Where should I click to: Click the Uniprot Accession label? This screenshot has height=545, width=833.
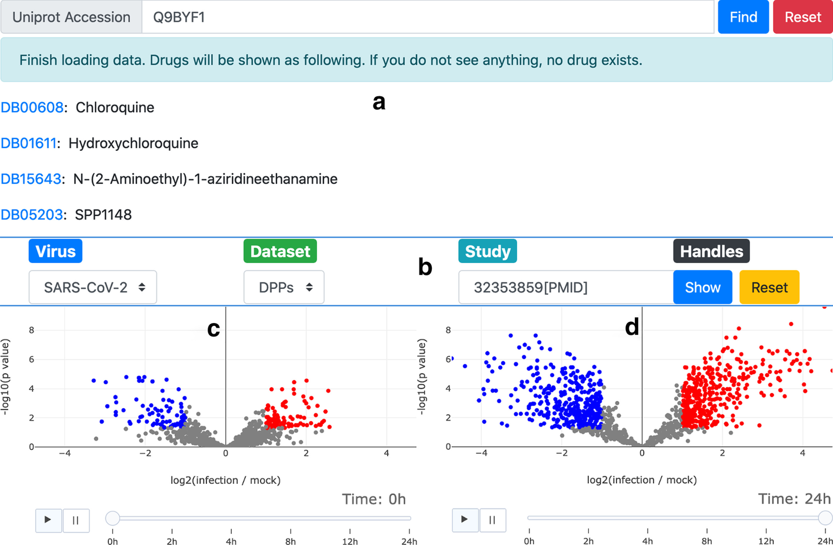point(71,17)
